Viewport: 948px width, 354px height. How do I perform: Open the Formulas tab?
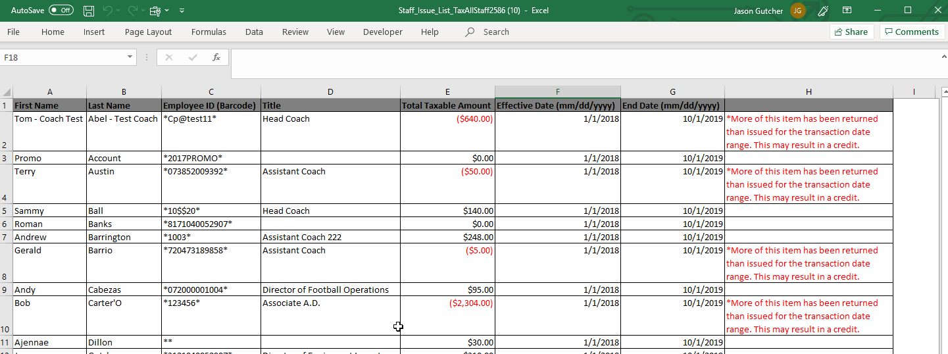coord(209,32)
